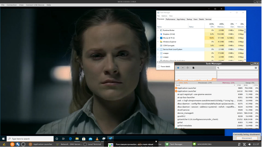Open Options menu in Windows Task Manager
This screenshot has width=262, height=147.
[x=164, y=16]
